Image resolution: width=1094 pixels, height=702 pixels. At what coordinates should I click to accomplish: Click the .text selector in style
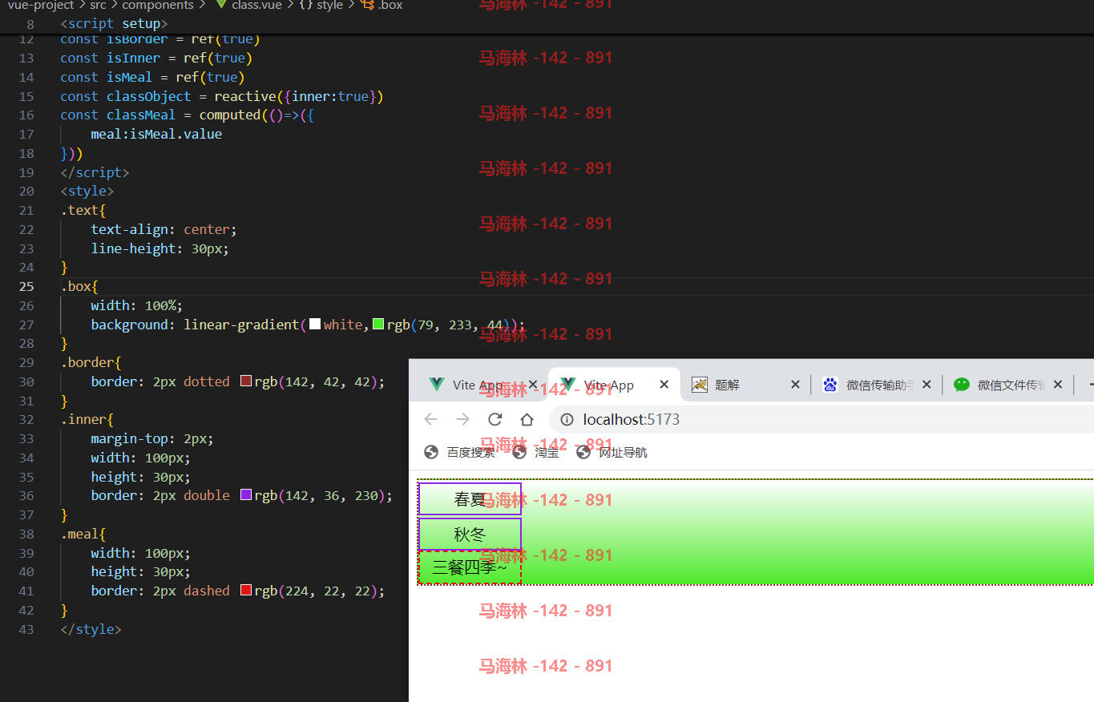point(79,210)
